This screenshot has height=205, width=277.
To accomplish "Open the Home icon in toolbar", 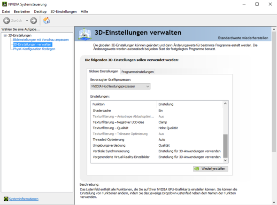I will pyautogui.click(x=46, y=21).
